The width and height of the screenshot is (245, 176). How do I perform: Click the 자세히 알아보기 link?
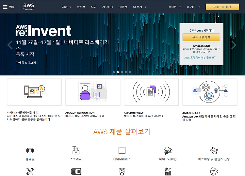(27, 63)
